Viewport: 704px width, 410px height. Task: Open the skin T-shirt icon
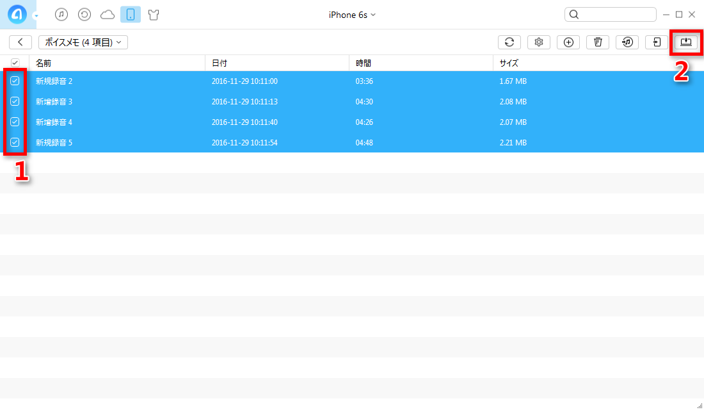coord(154,15)
